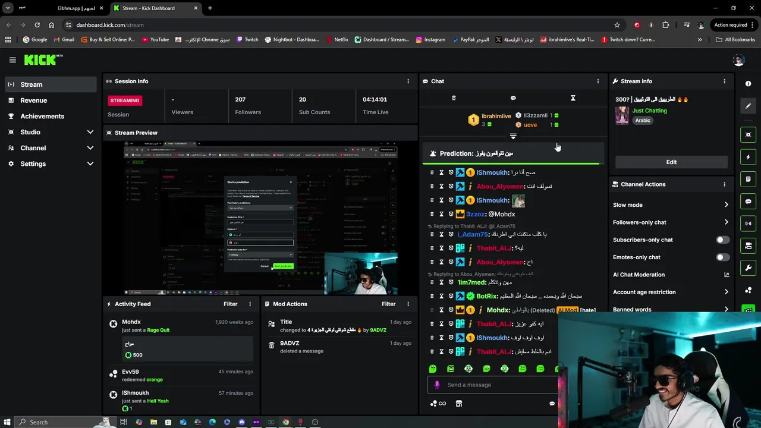Select Stream in the sidebar
Screen dimensions: 761x428
(x=51, y=84)
